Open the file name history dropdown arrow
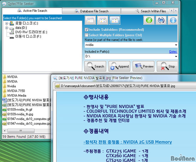The image size is (196, 162). (176, 45)
